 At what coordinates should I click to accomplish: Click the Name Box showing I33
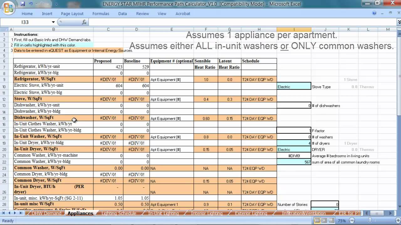tap(26, 22)
